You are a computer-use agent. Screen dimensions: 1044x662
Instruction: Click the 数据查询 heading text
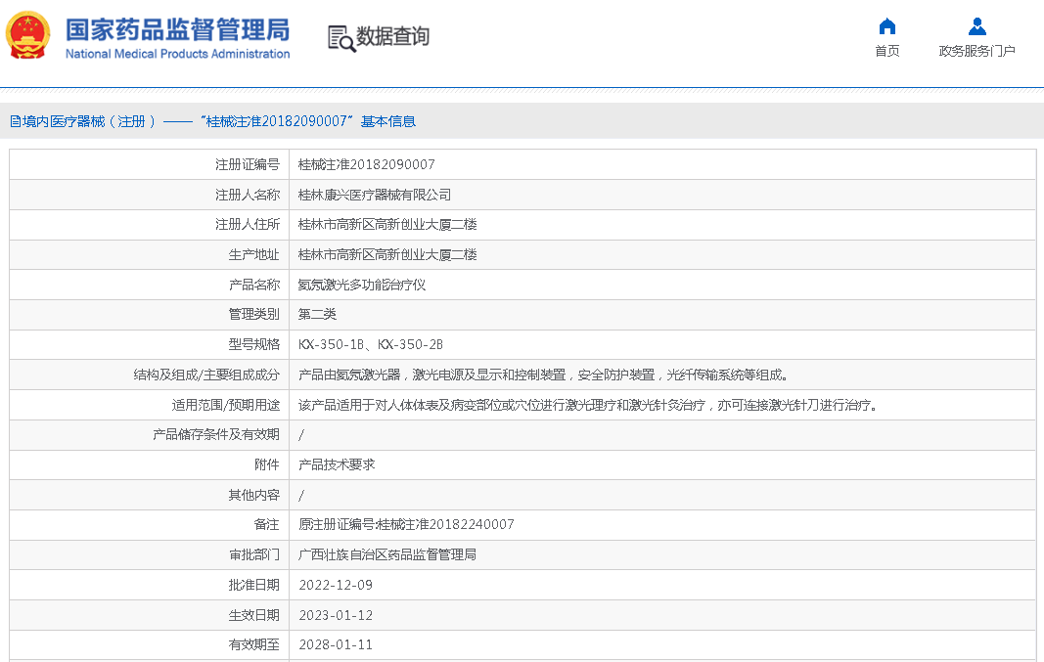click(x=392, y=37)
